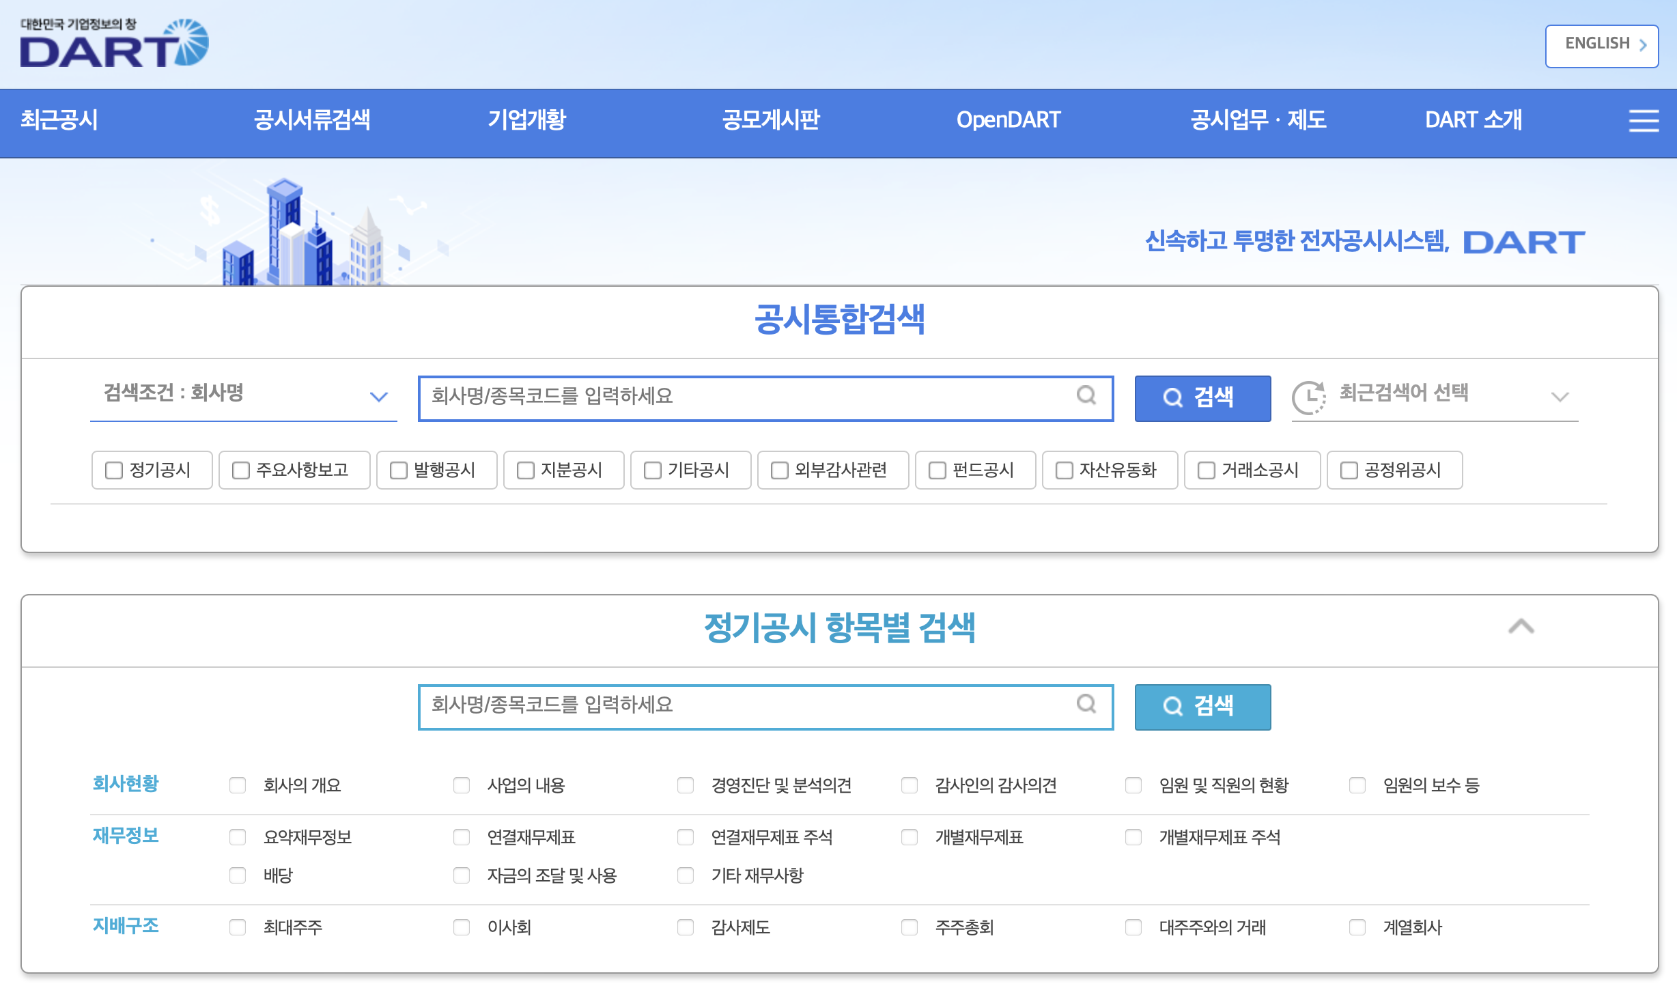Tick the 경영진단 및 분석의견 checkbox
The width and height of the screenshot is (1677, 1001).
(686, 785)
